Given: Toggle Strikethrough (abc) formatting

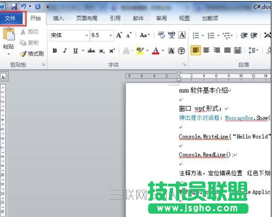Looking at the screenshot, I should tap(91, 51).
